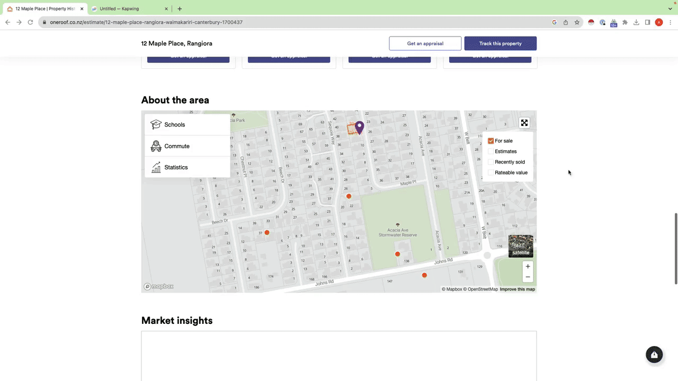678x381 pixels.
Task: Open a new browser tab
Action: 180,8
